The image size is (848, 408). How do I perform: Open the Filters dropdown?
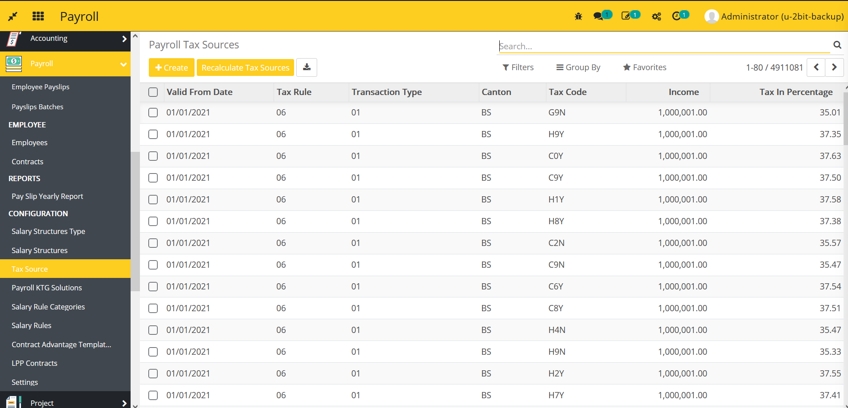518,67
